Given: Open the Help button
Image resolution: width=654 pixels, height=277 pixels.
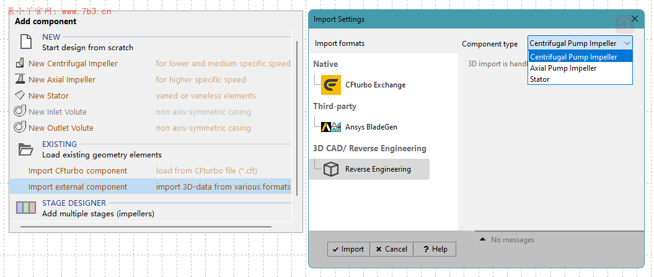Looking at the screenshot, I should [435, 249].
